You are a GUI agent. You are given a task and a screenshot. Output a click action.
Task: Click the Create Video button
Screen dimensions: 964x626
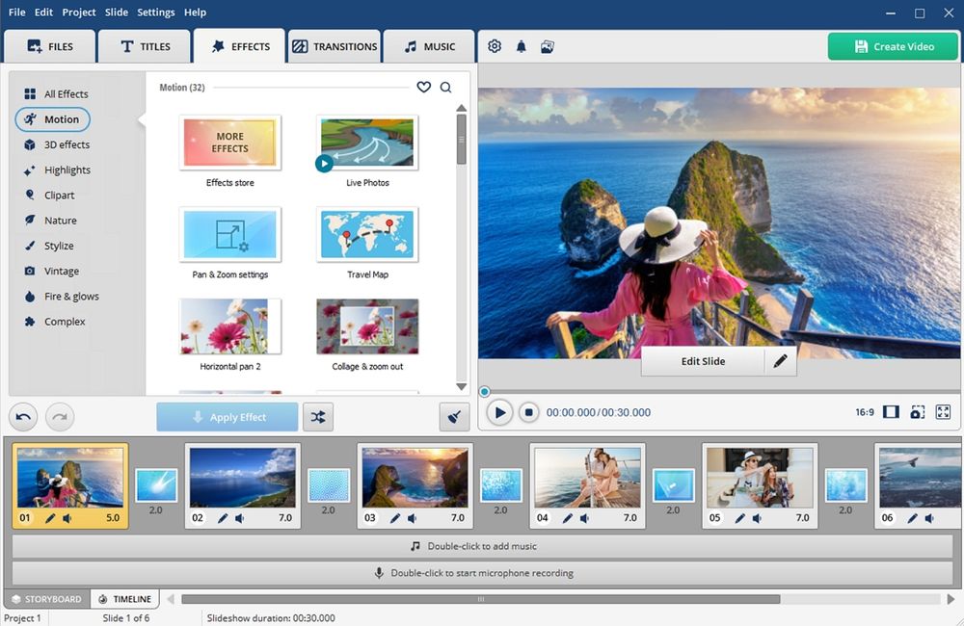coord(893,46)
